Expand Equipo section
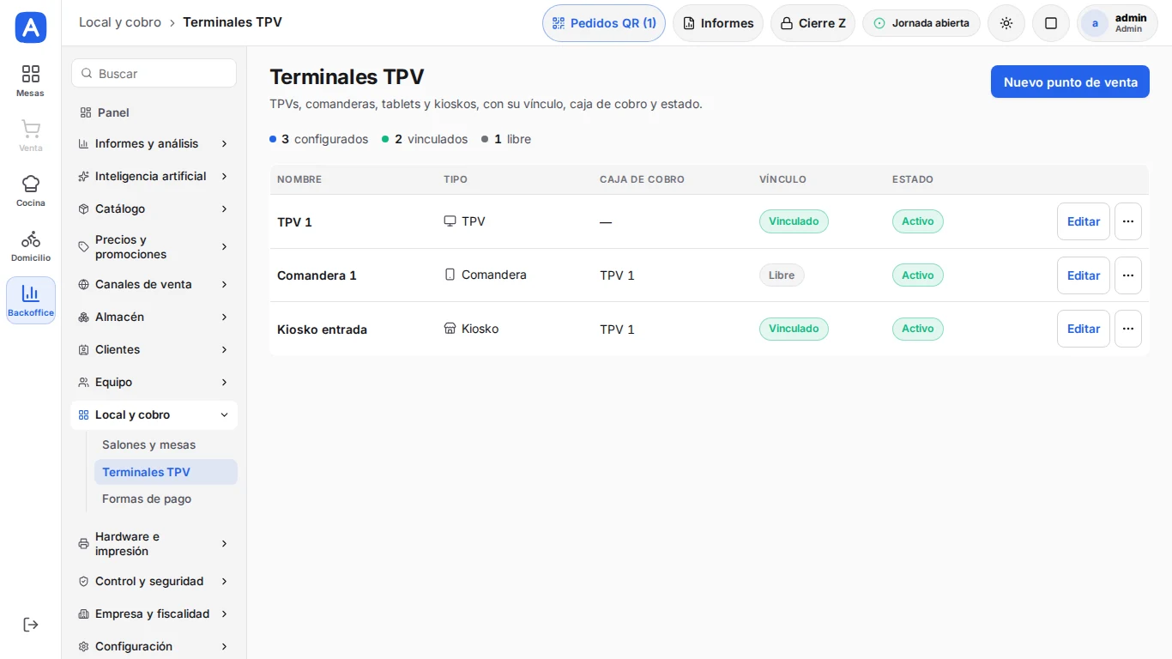 pyautogui.click(x=154, y=382)
